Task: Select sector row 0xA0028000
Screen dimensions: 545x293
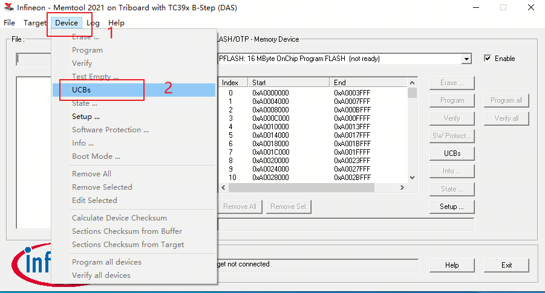Action: tap(313, 178)
